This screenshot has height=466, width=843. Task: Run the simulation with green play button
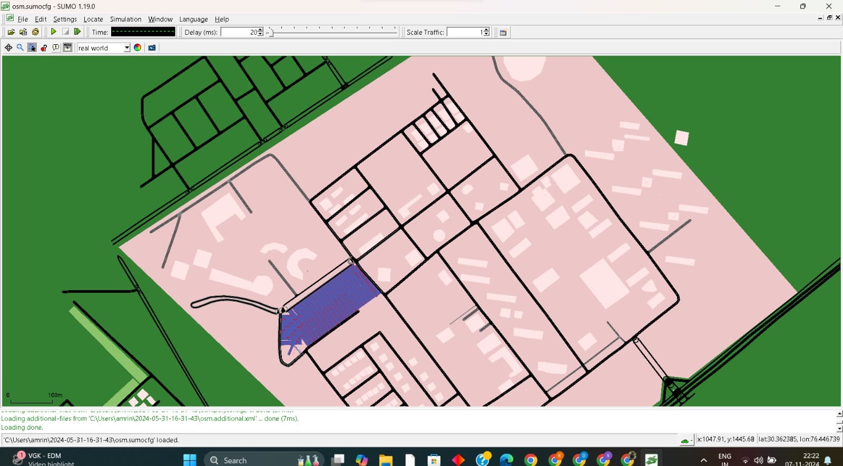[x=53, y=32]
